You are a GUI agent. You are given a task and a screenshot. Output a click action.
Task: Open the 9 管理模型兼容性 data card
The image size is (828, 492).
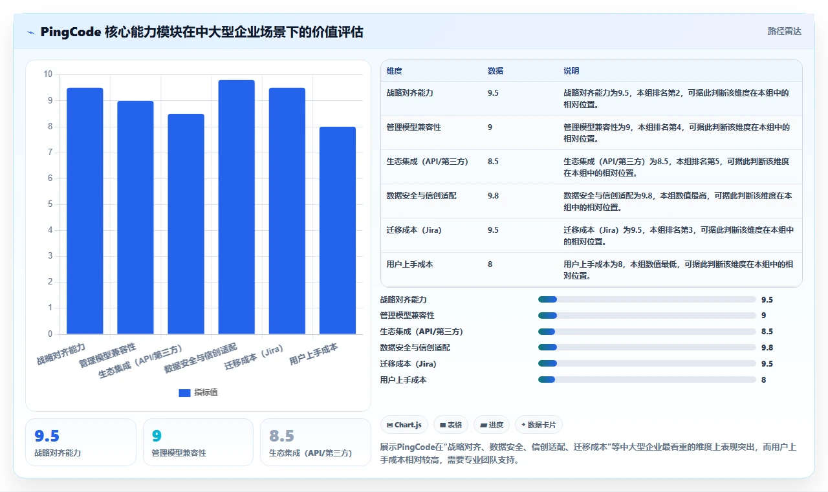point(198,442)
